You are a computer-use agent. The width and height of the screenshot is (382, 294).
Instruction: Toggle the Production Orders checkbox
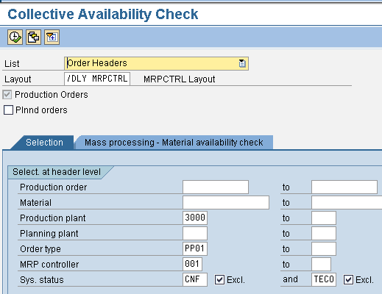pos(7,95)
